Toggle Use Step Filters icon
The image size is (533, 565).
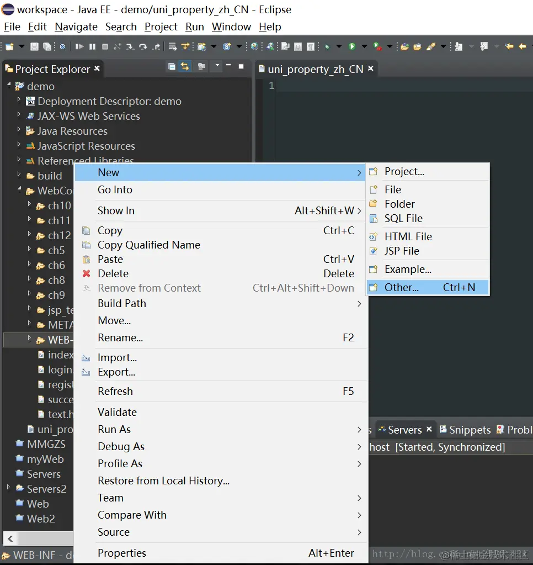tap(185, 46)
